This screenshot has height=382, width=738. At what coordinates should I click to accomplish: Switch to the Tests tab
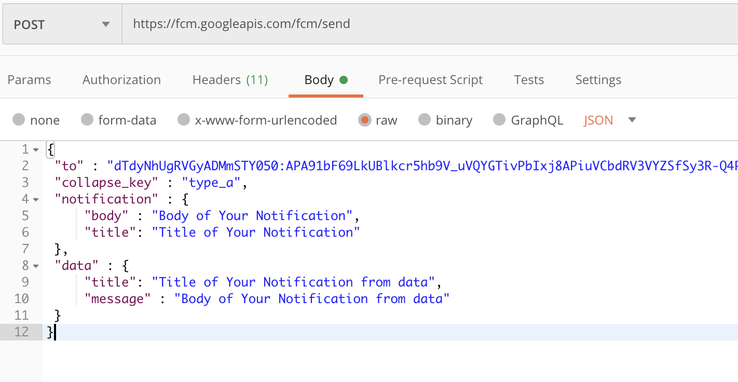(x=529, y=80)
